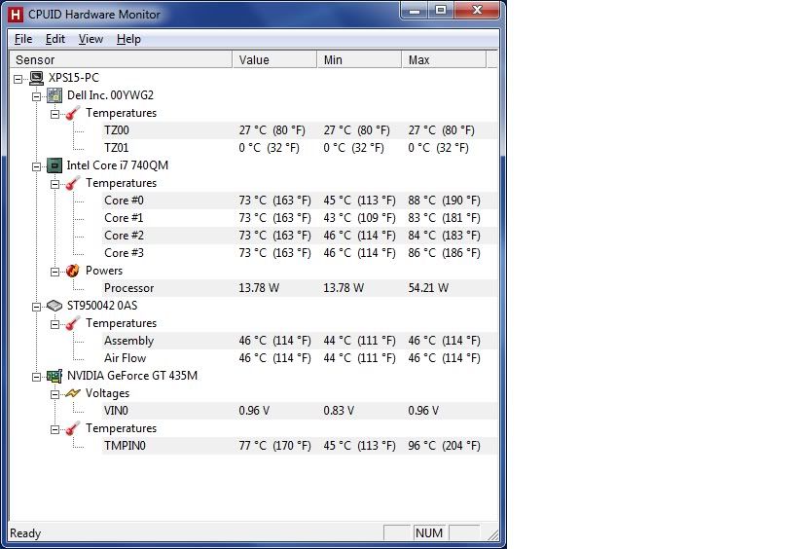Viewport: 797px width, 549px height.
Task: Click the Max column header
Action: point(444,59)
